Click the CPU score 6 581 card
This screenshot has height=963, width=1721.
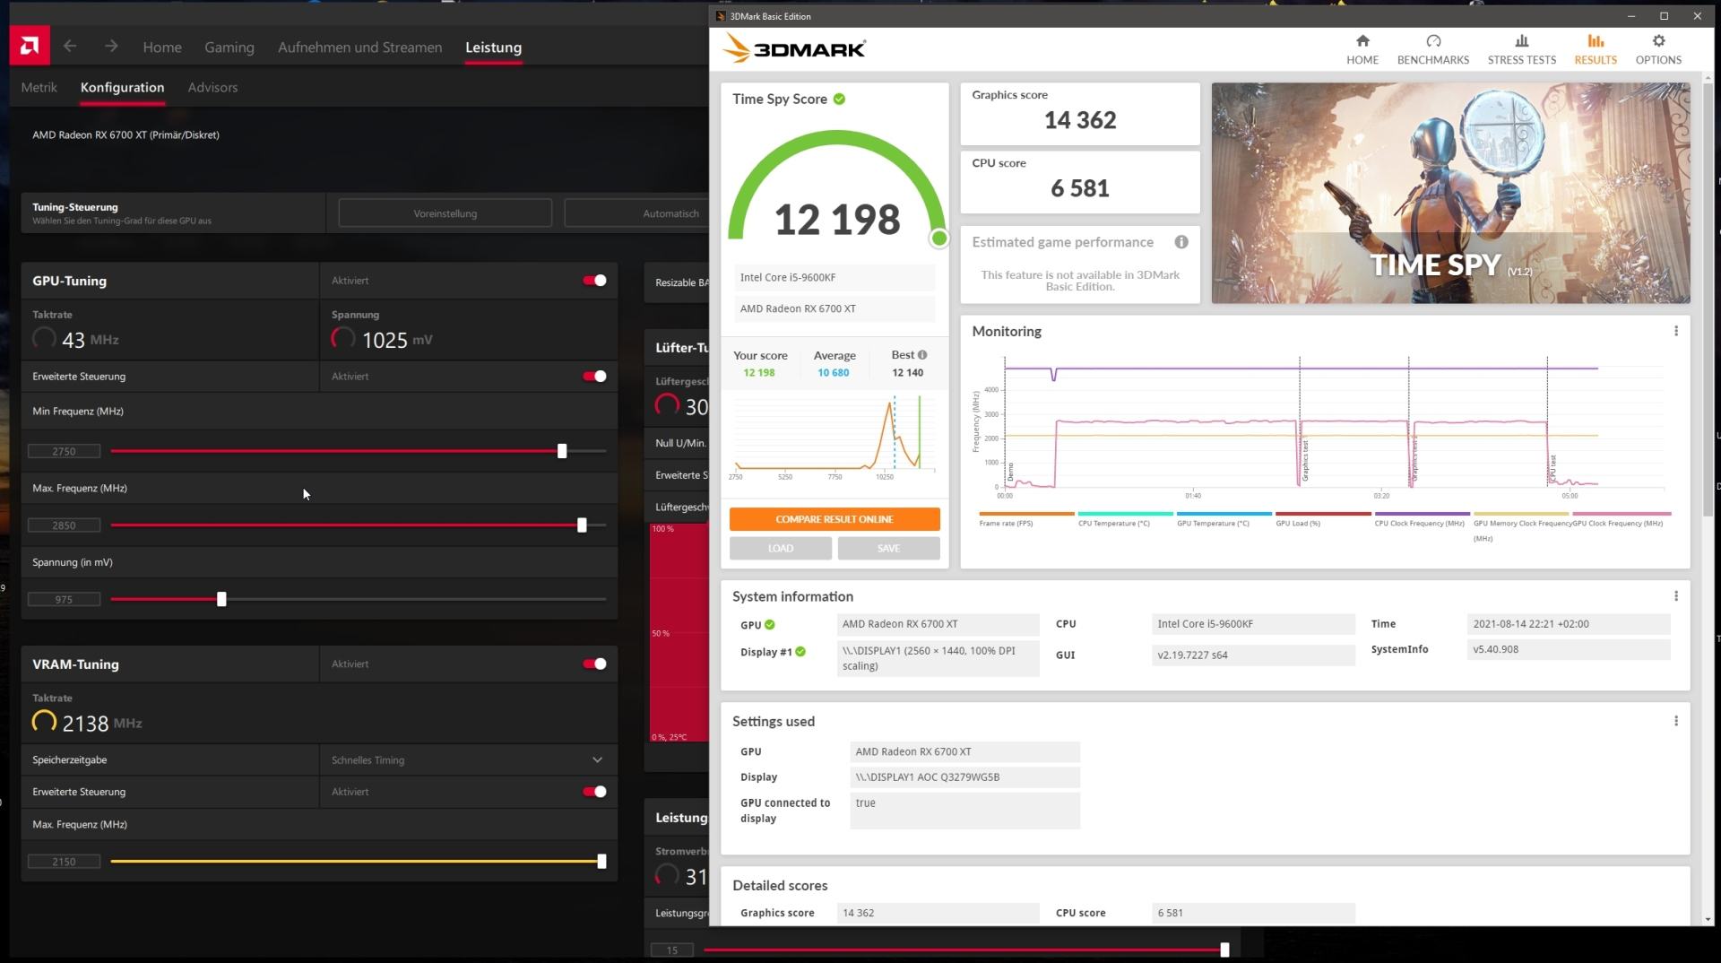tap(1080, 182)
